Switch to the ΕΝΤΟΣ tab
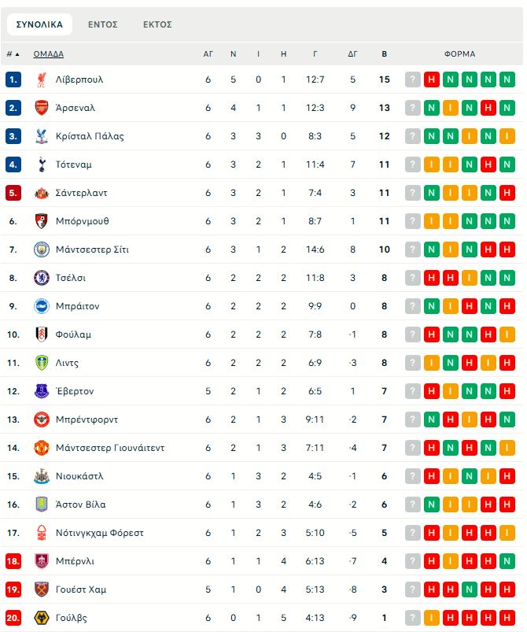 click(x=103, y=24)
